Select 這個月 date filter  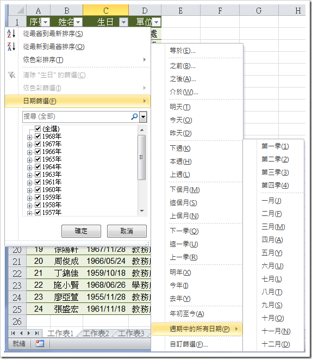pos(197,203)
